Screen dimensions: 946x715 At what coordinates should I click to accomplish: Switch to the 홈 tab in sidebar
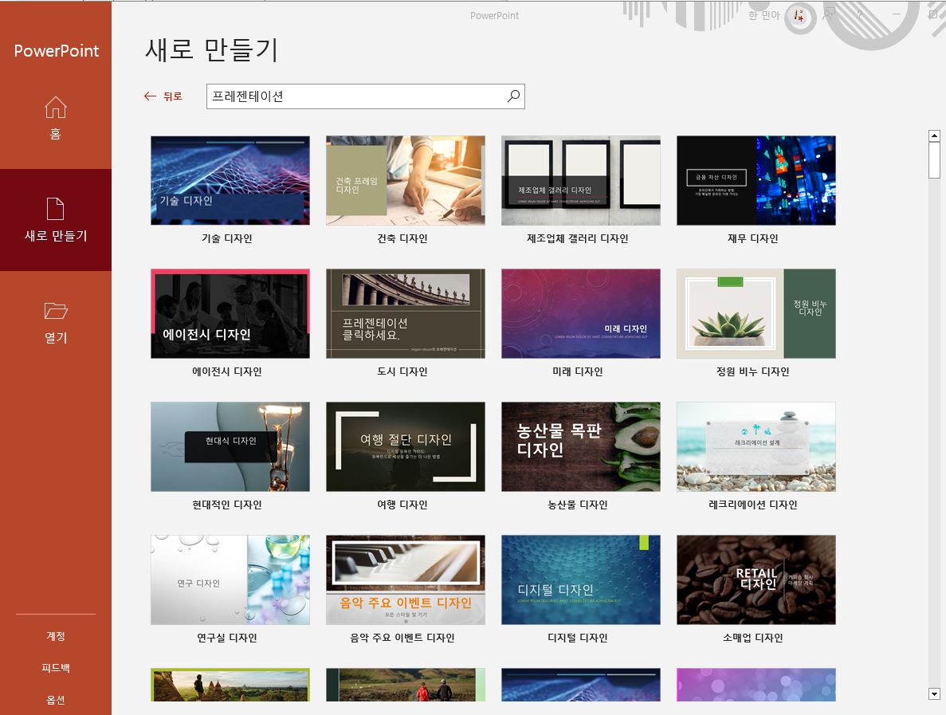pyautogui.click(x=55, y=118)
